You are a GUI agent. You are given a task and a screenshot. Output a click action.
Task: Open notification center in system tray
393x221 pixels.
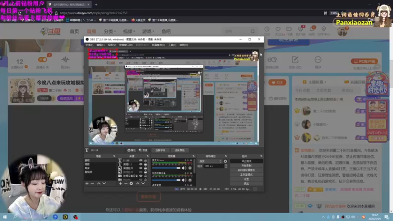coord(387,217)
